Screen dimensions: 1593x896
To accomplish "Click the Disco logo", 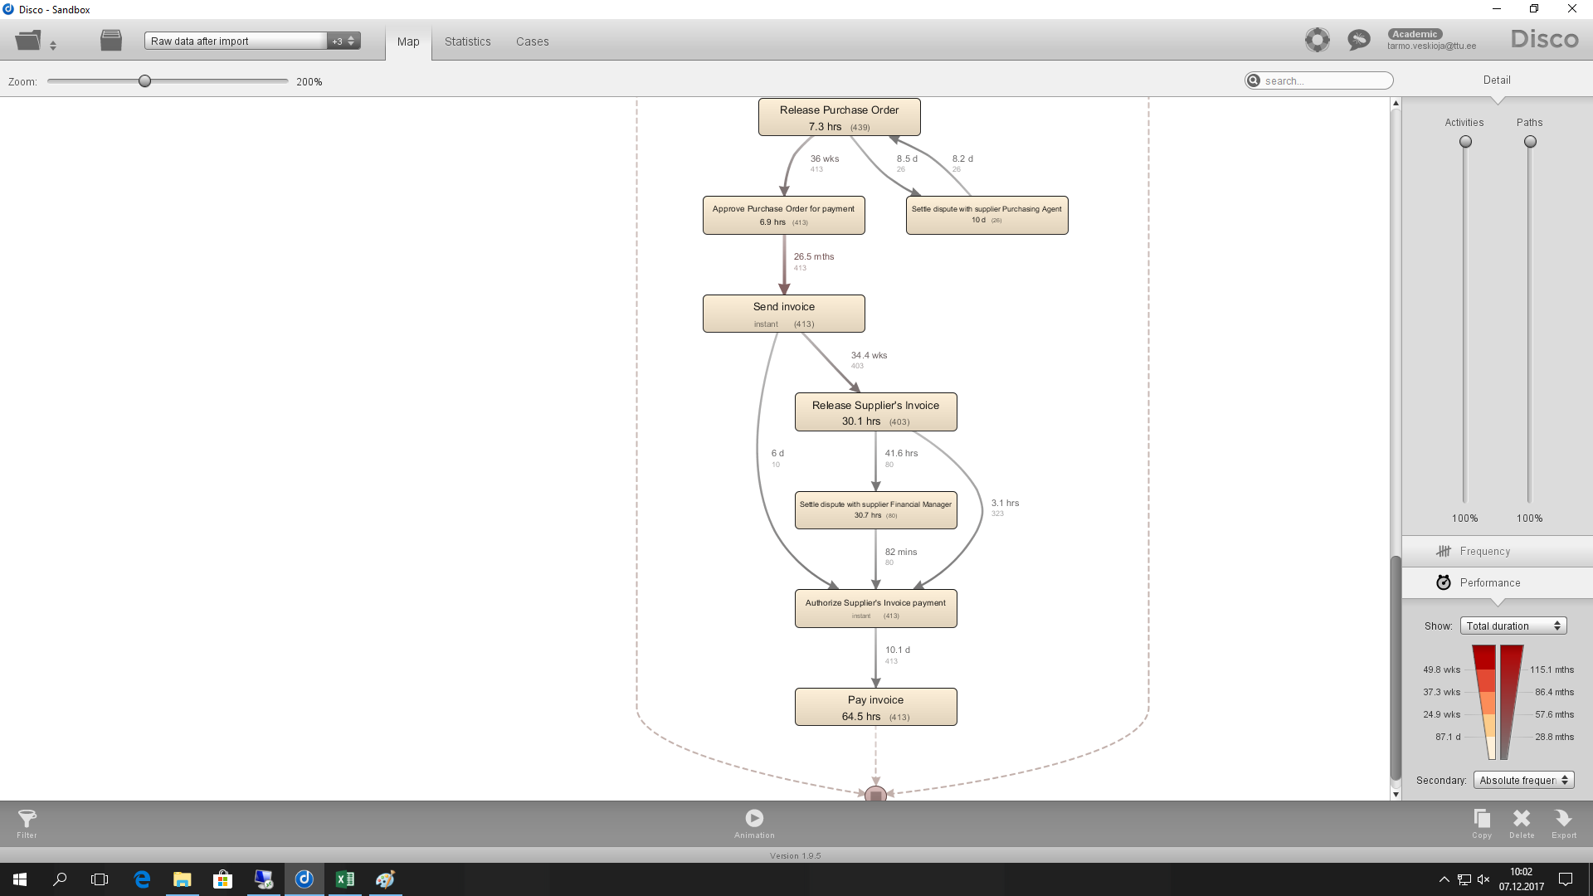I will pyautogui.click(x=1544, y=39).
